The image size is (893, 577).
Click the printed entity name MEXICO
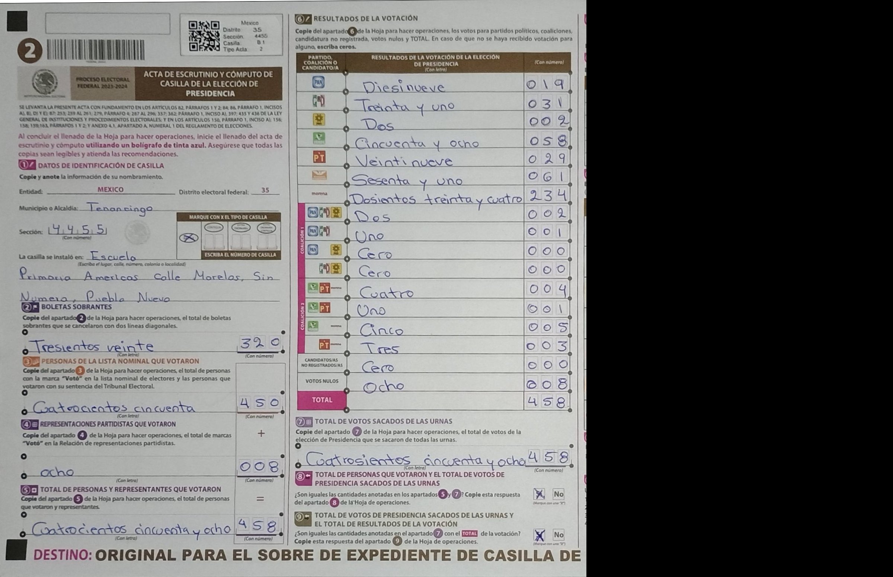111,190
